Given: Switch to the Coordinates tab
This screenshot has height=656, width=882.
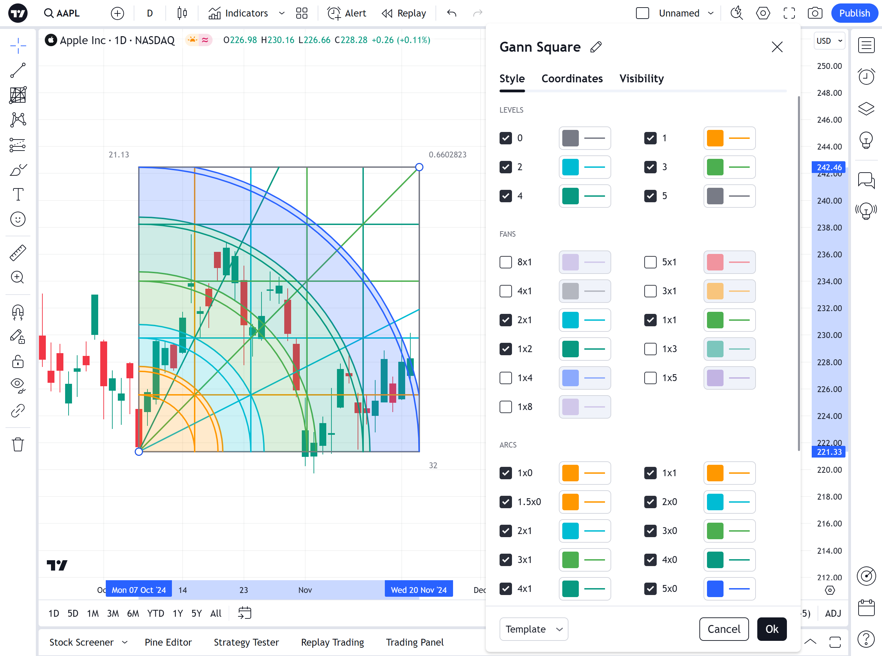Looking at the screenshot, I should click(x=572, y=79).
